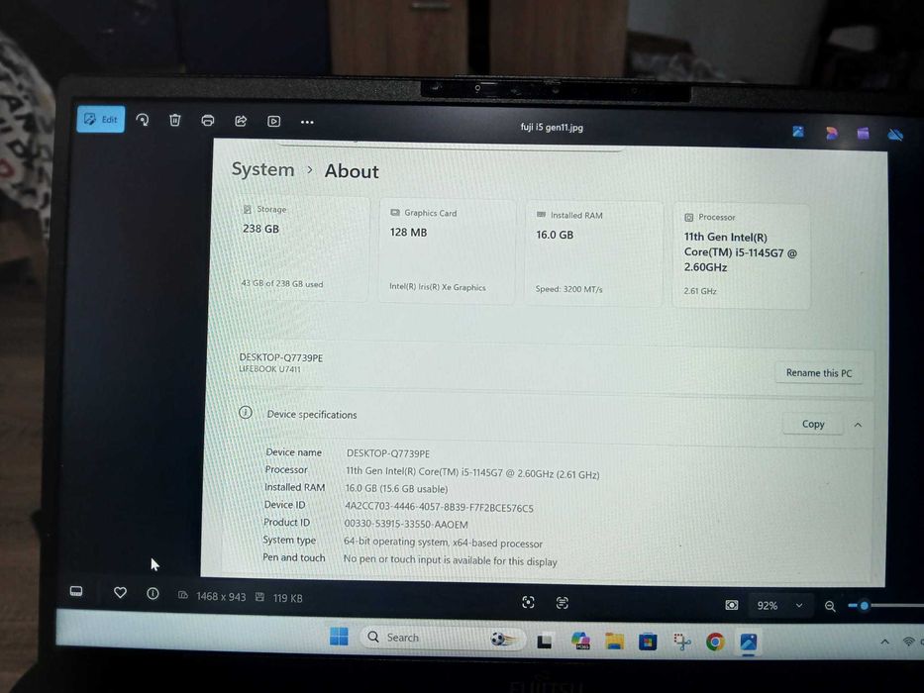
Task: Rotate the image with the rotate icon
Action: pos(143,120)
